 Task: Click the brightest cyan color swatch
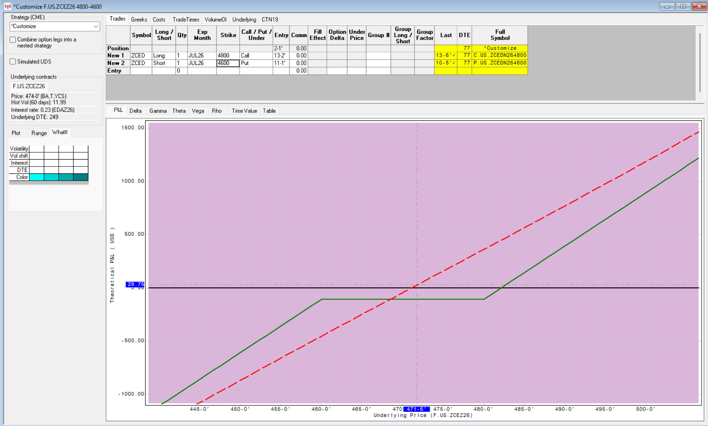tap(37, 177)
